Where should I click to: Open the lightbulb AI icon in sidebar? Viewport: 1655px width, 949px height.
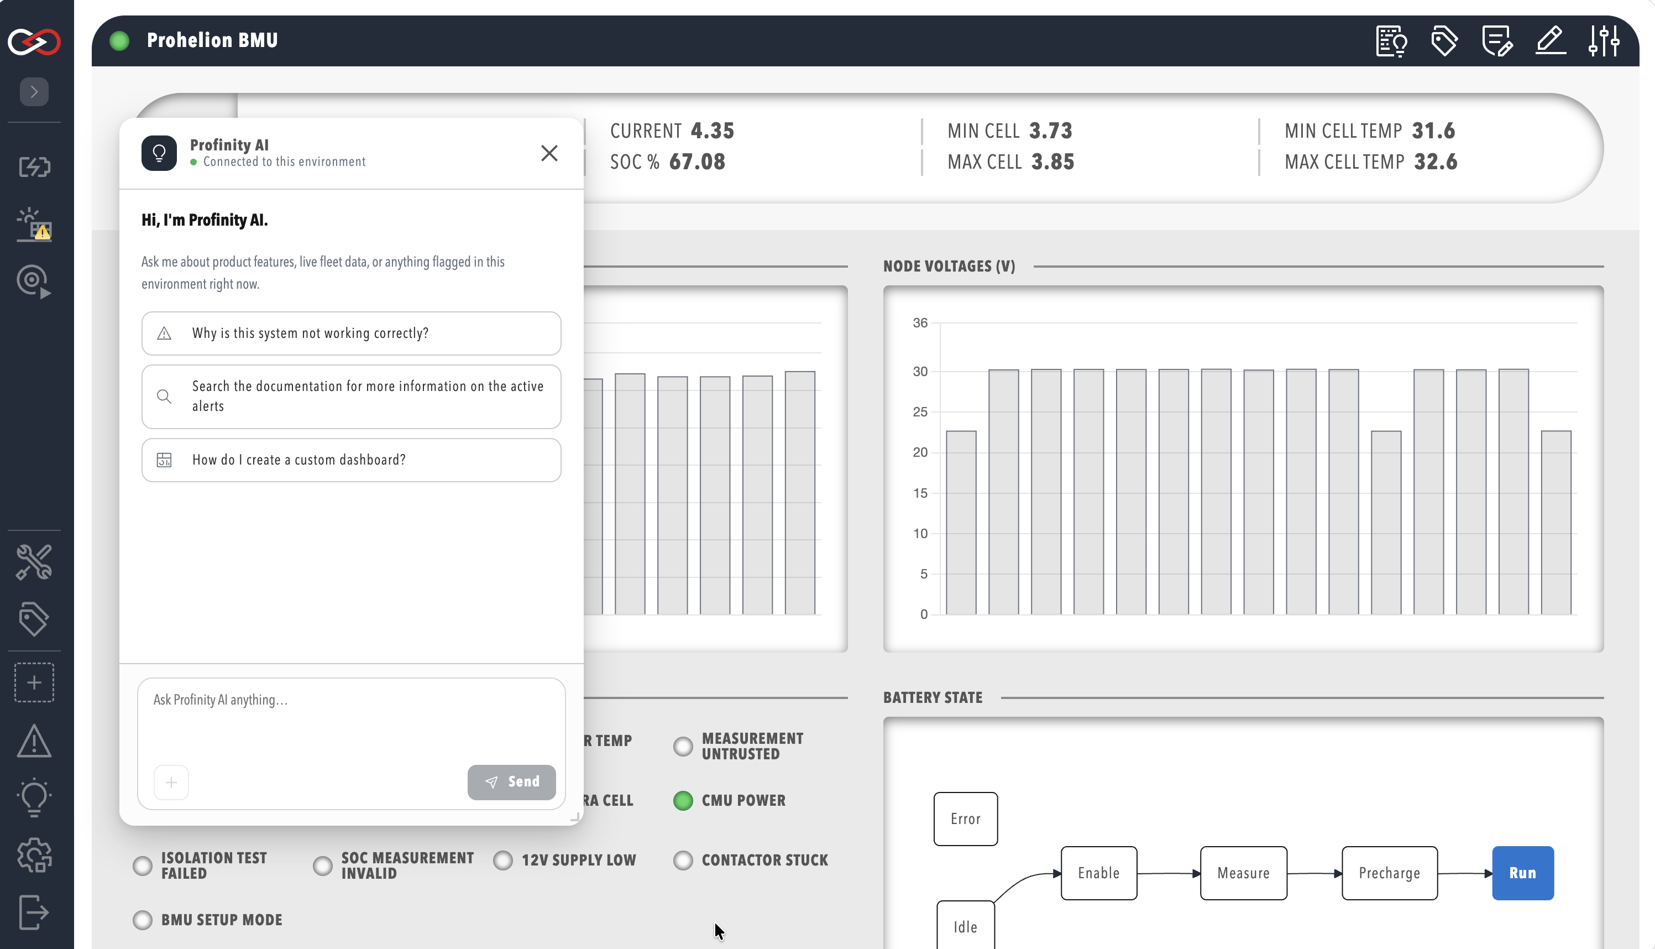[x=34, y=797]
